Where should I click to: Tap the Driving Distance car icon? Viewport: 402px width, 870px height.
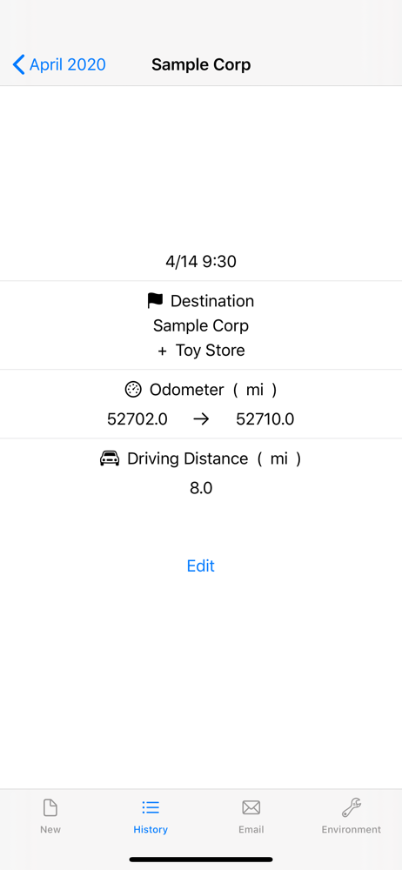[110, 458]
